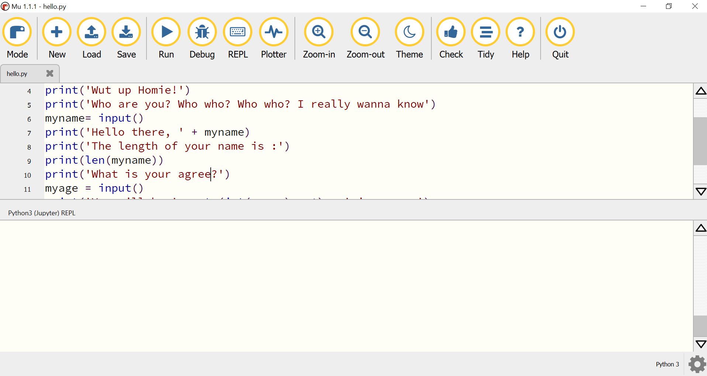The image size is (707, 376).
Task: Click the 'Hello there,' print line
Action: point(148,132)
